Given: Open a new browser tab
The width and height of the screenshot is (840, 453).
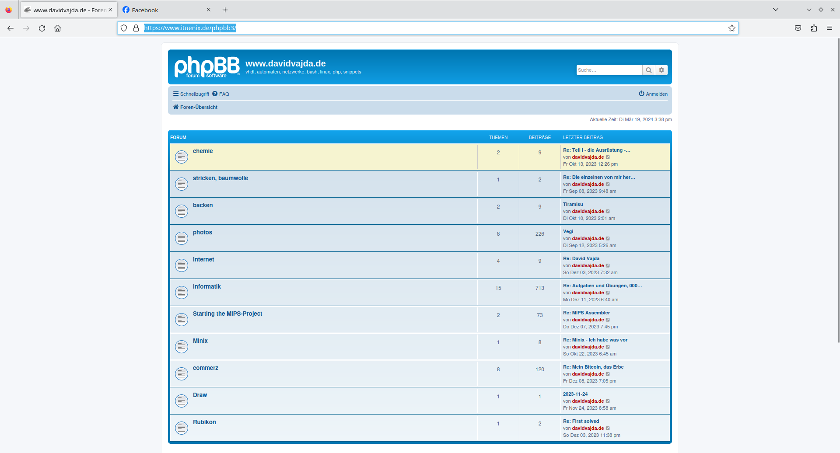Looking at the screenshot, I should pos(225,10).
